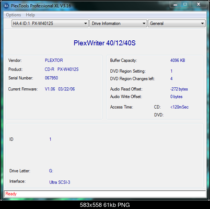Click the Audio Read Offset: label
This screenshot has width=210, height=209.
coord(126,89)
